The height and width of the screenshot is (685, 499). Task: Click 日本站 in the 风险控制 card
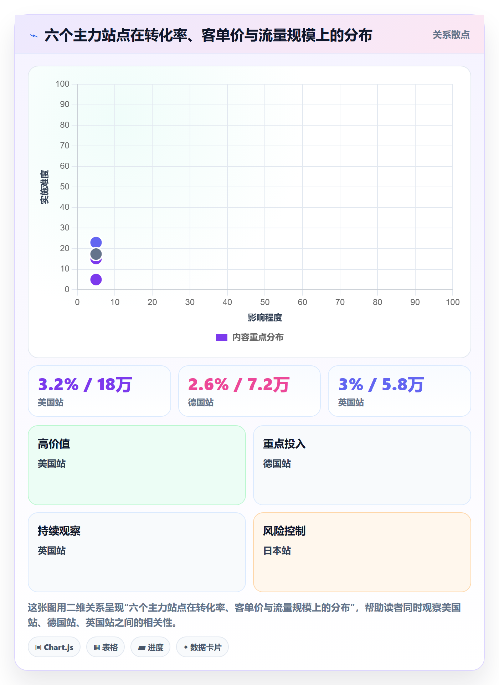(x=277, y=551)
